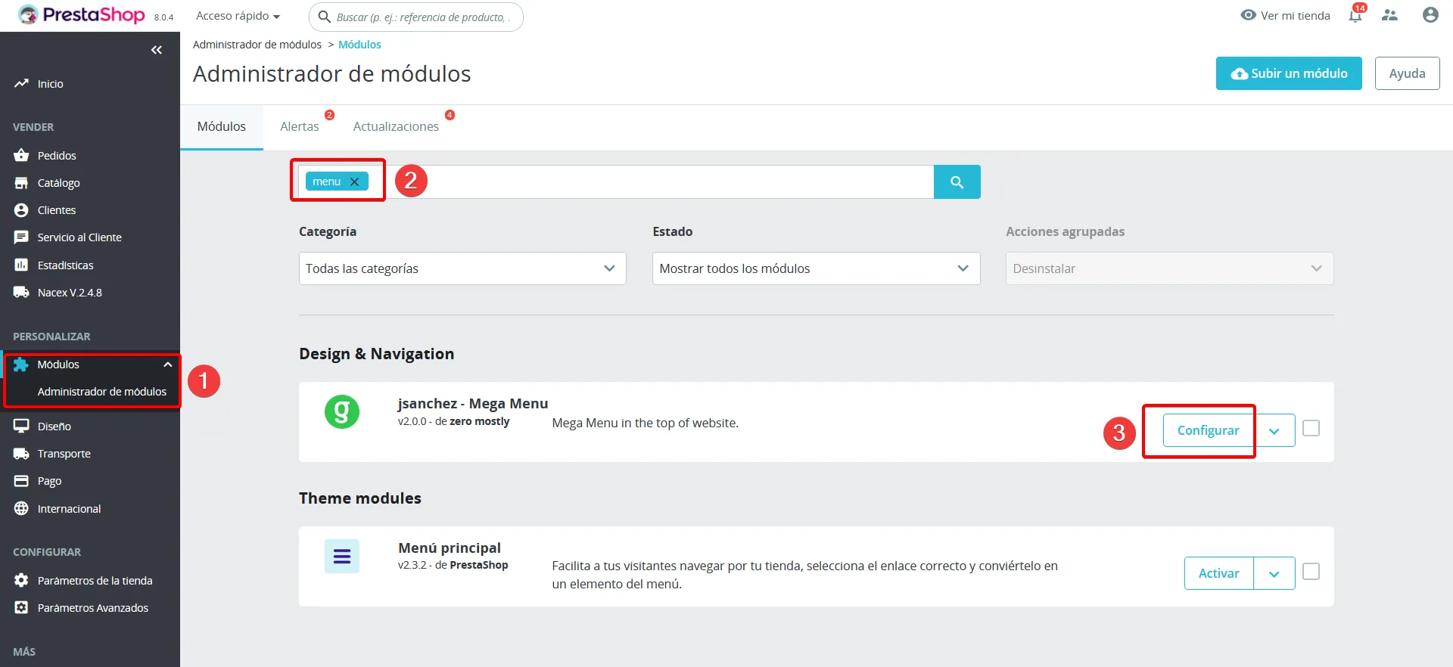Viewport: 1453px width, 667px height.
Task: Open Acciones agrupadas dropdown
Action: point(1169,268)
